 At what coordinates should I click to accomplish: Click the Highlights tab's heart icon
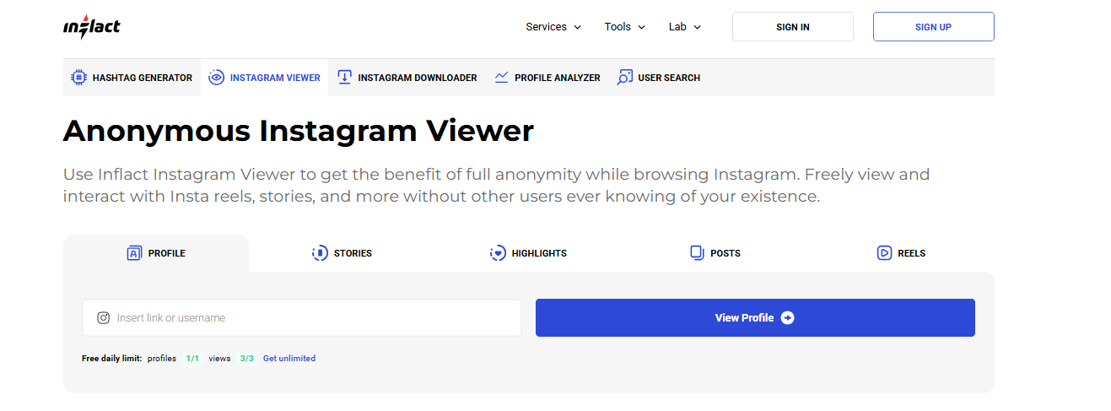point(498,253)
